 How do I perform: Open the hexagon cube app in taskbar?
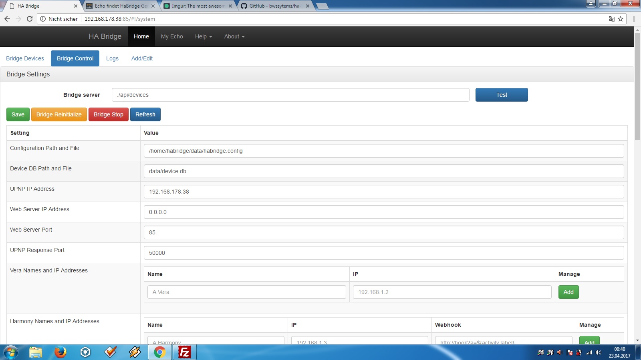point(85,352)
